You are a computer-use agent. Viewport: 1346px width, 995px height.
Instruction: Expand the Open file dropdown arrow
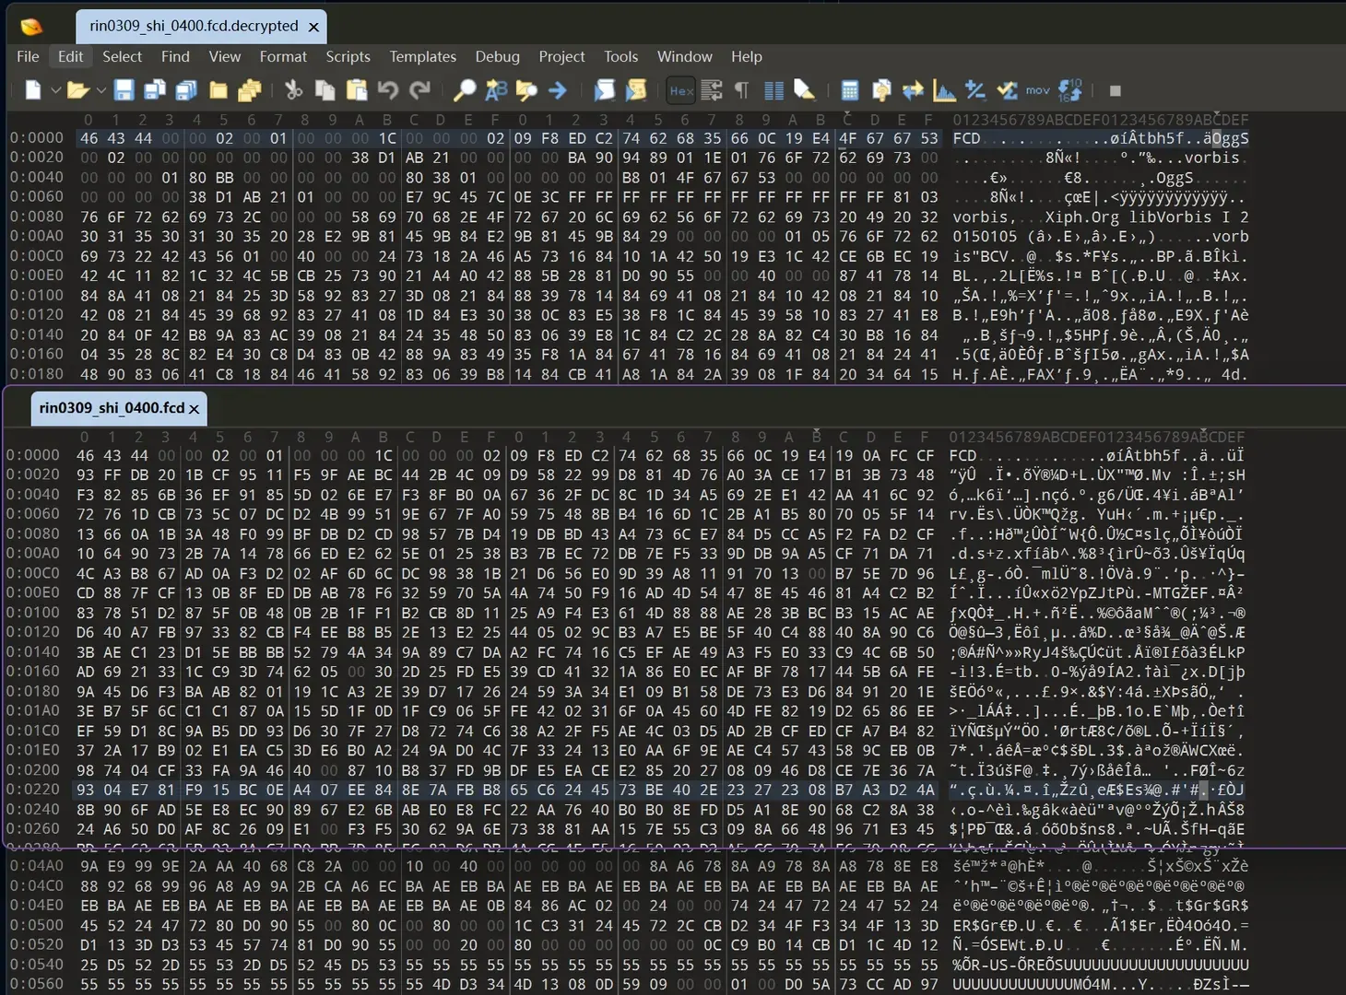(100, 90)
